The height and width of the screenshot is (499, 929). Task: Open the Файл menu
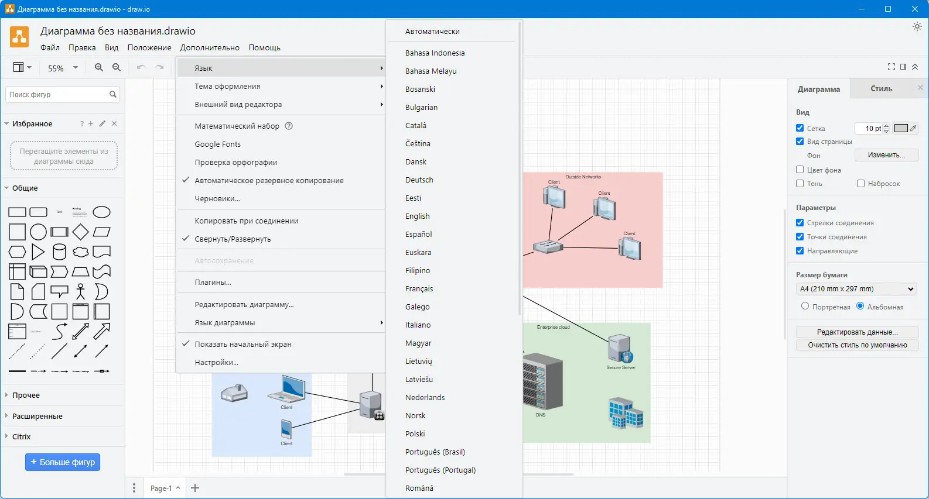50,47
